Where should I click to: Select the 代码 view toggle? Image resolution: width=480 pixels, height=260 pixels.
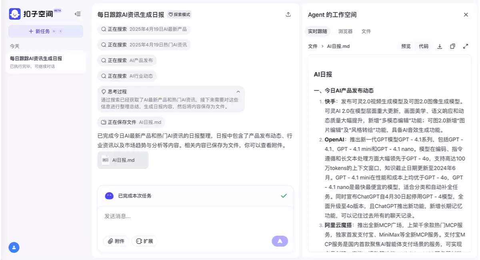(424, 46)
